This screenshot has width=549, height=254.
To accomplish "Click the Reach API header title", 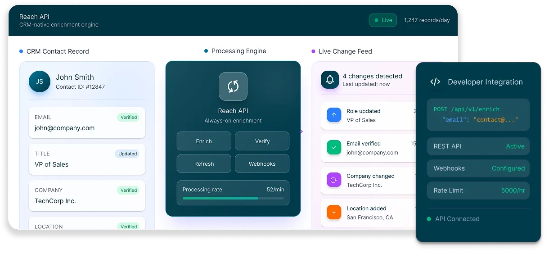I will pos(34,17).
